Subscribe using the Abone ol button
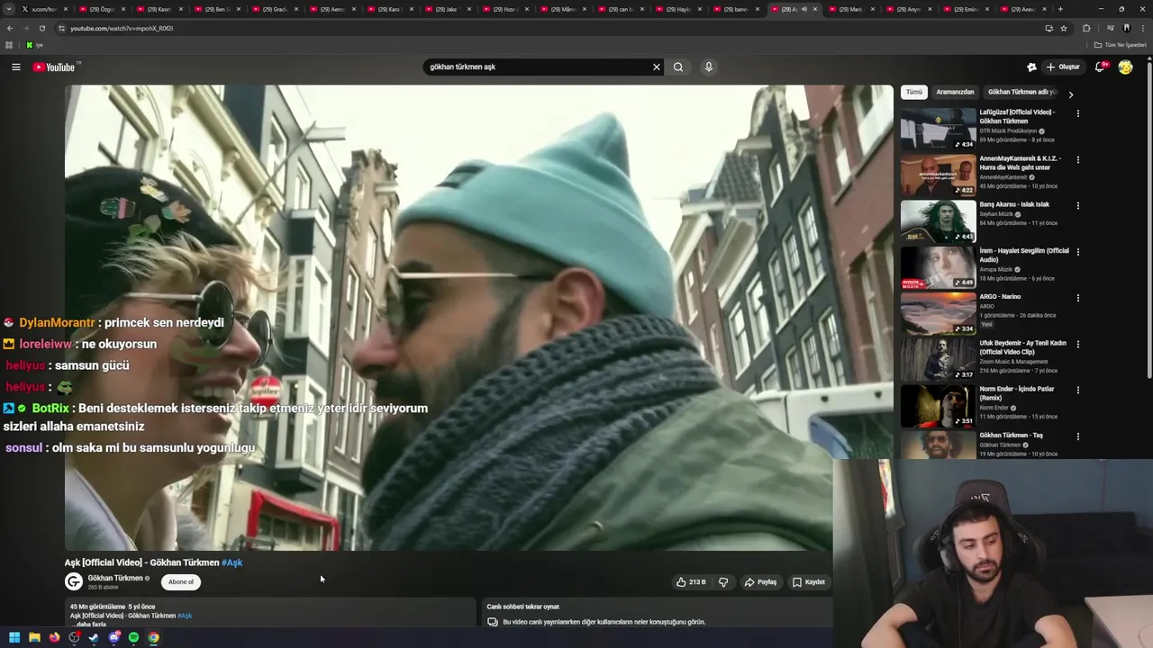Screen dimensions: 1153x648 181,581
